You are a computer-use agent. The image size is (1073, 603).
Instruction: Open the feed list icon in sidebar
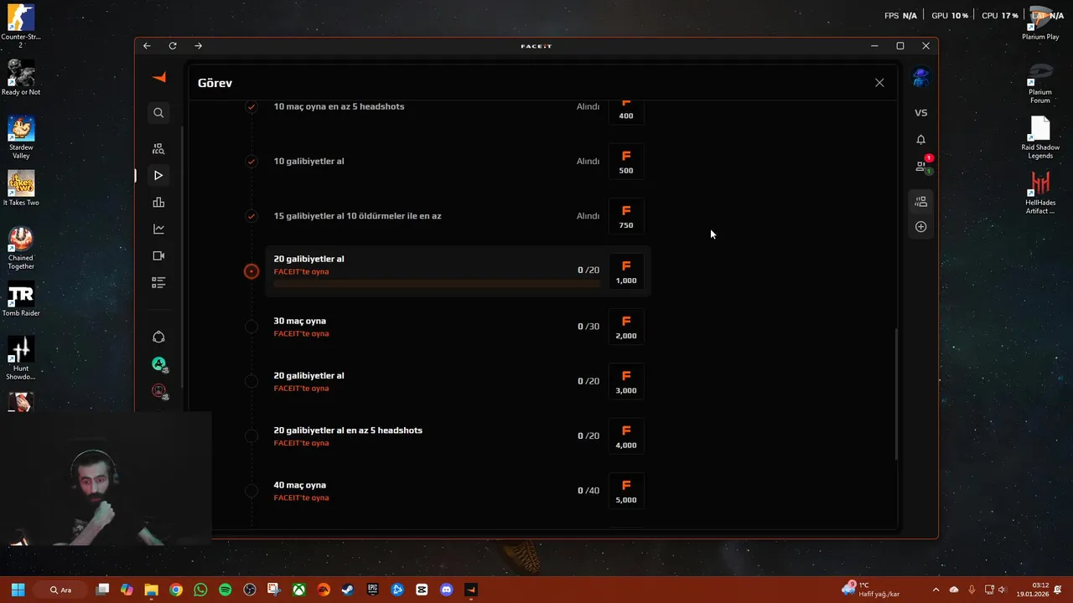coord(158,282)
